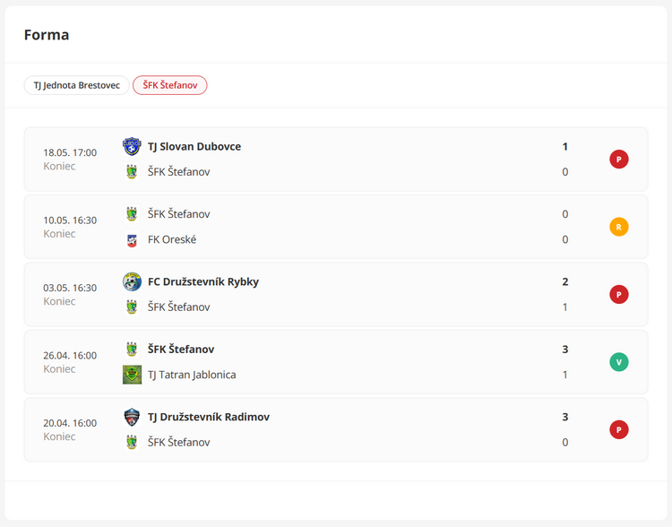Click red P badge for 18.05. match
This screenshot has height=527, width=672.
pos(619,160)
